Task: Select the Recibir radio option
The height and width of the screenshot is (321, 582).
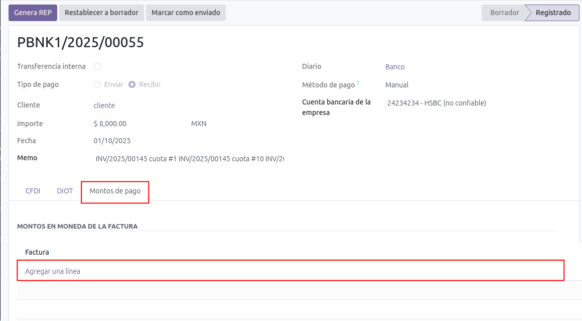Action: 132,84
